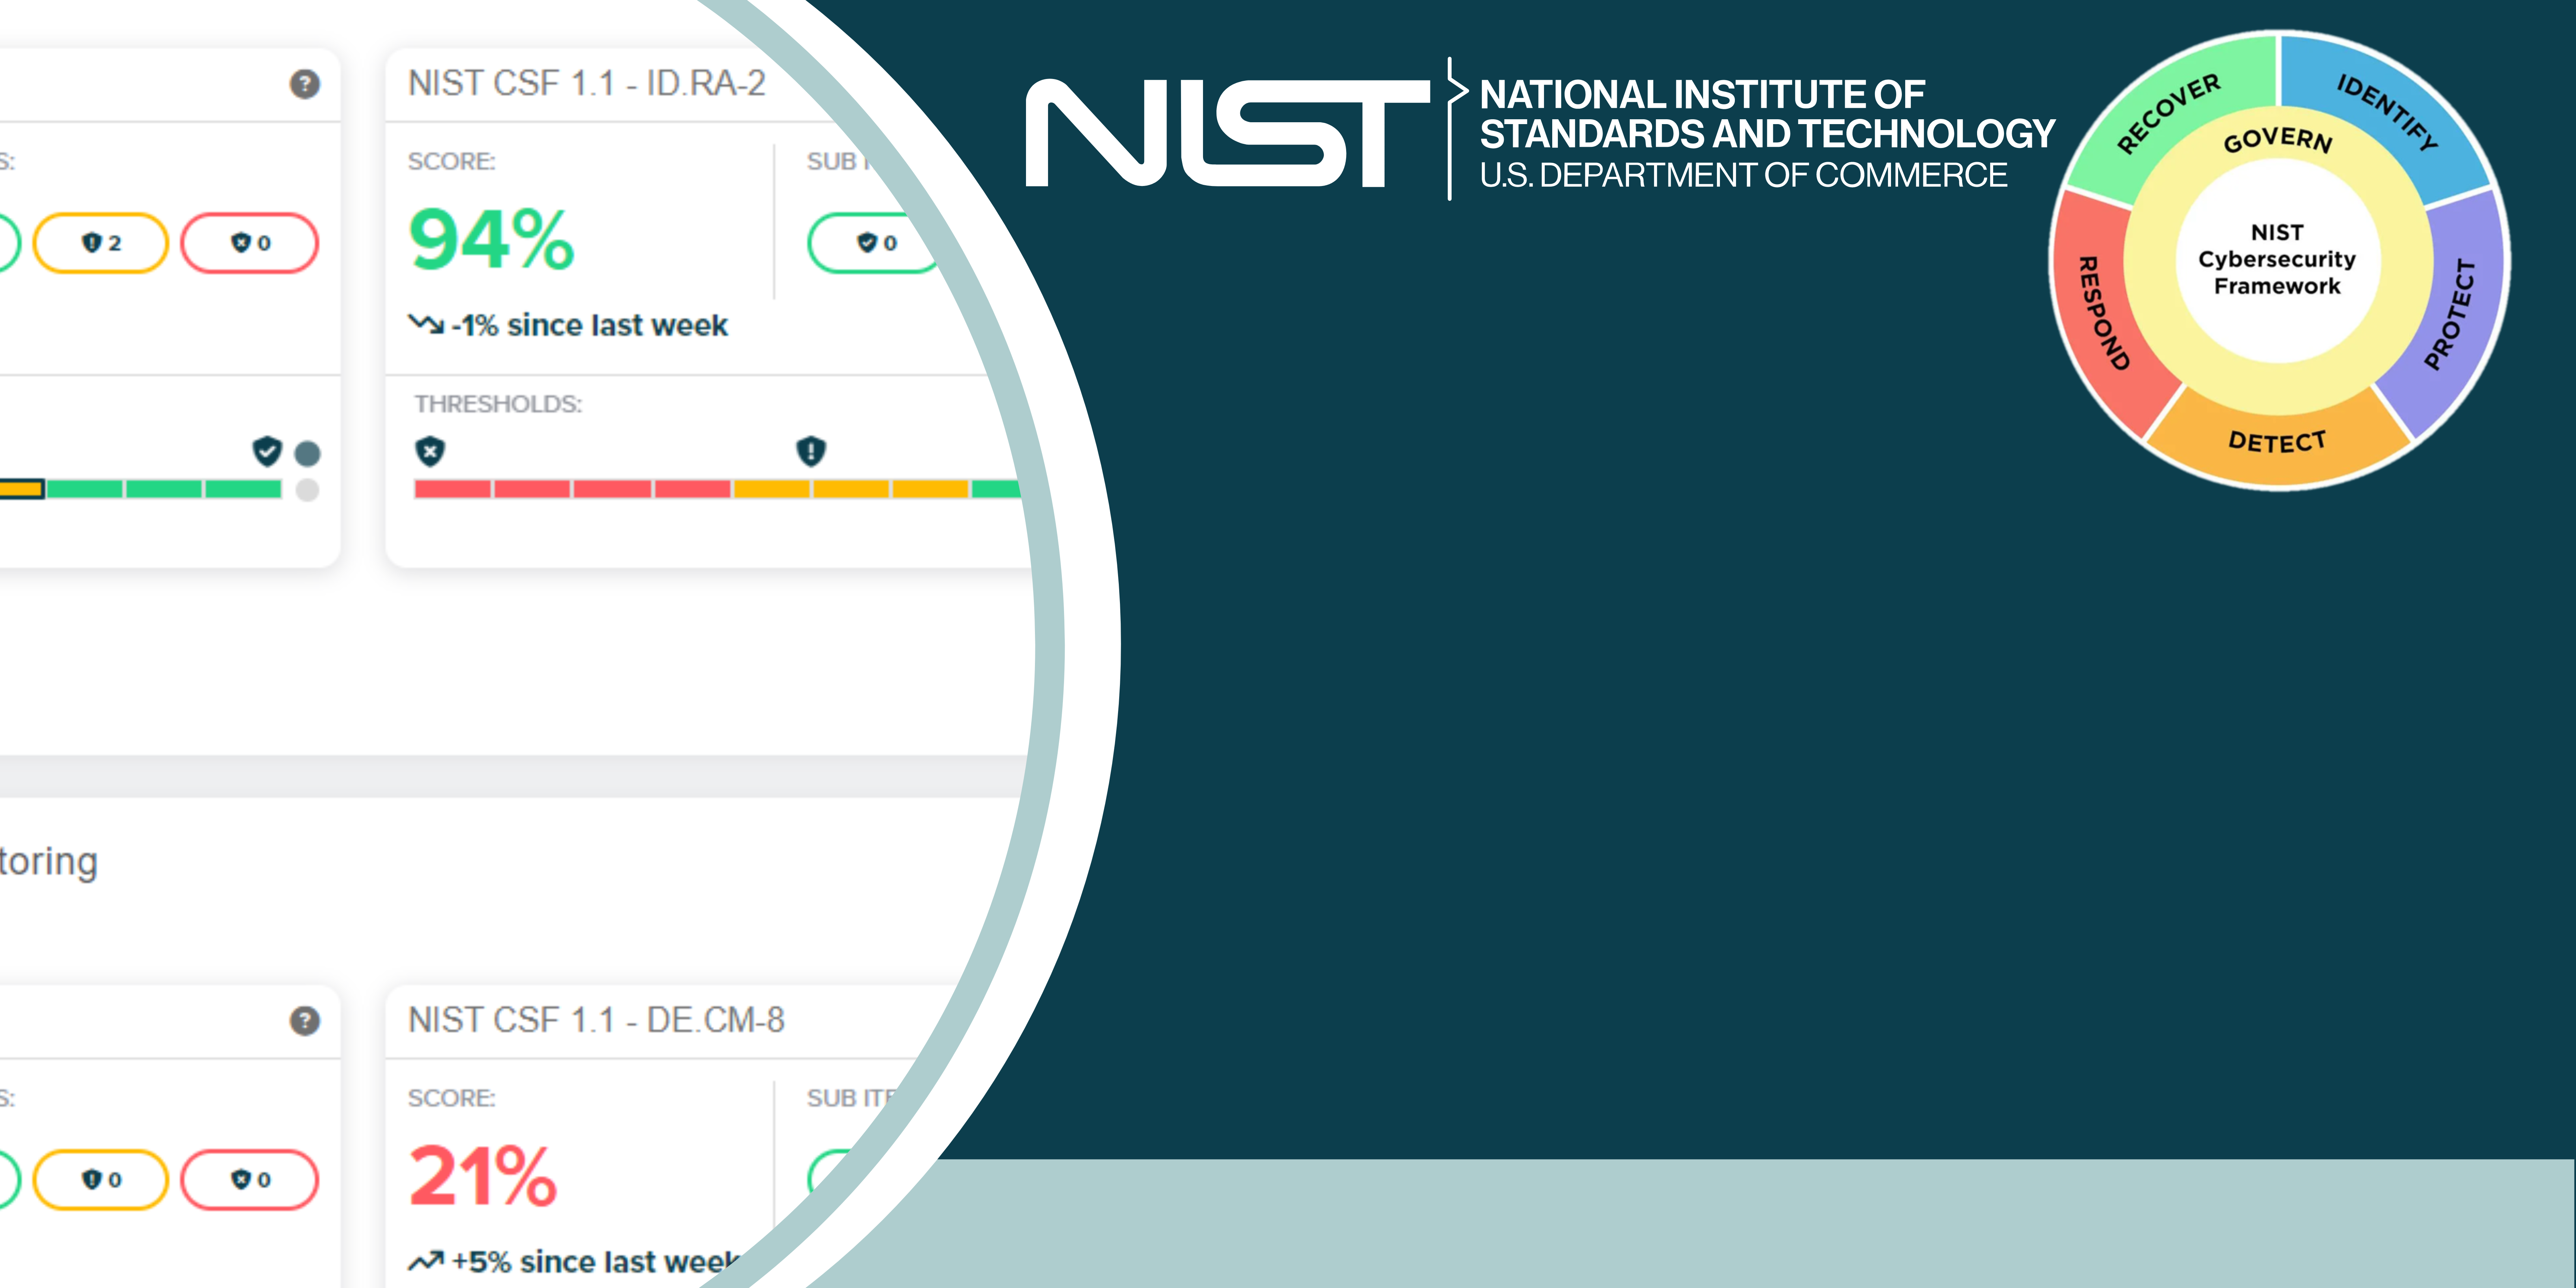
Task: Click the help icon on the top-left card
Action: tap(304, 84)
